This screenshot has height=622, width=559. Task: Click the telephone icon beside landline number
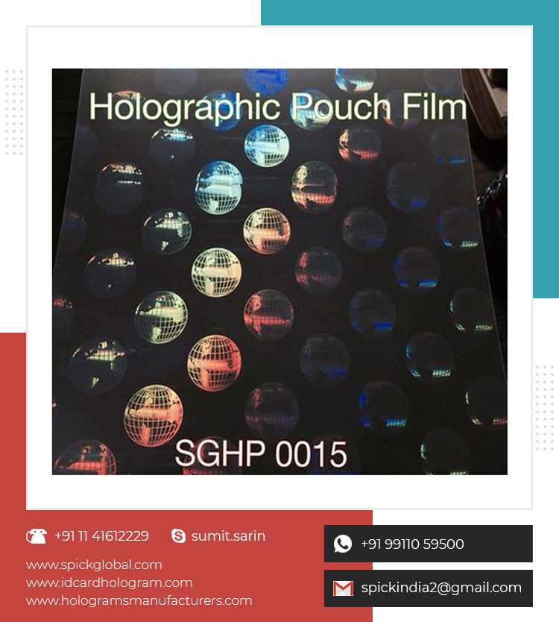point(36,536)
